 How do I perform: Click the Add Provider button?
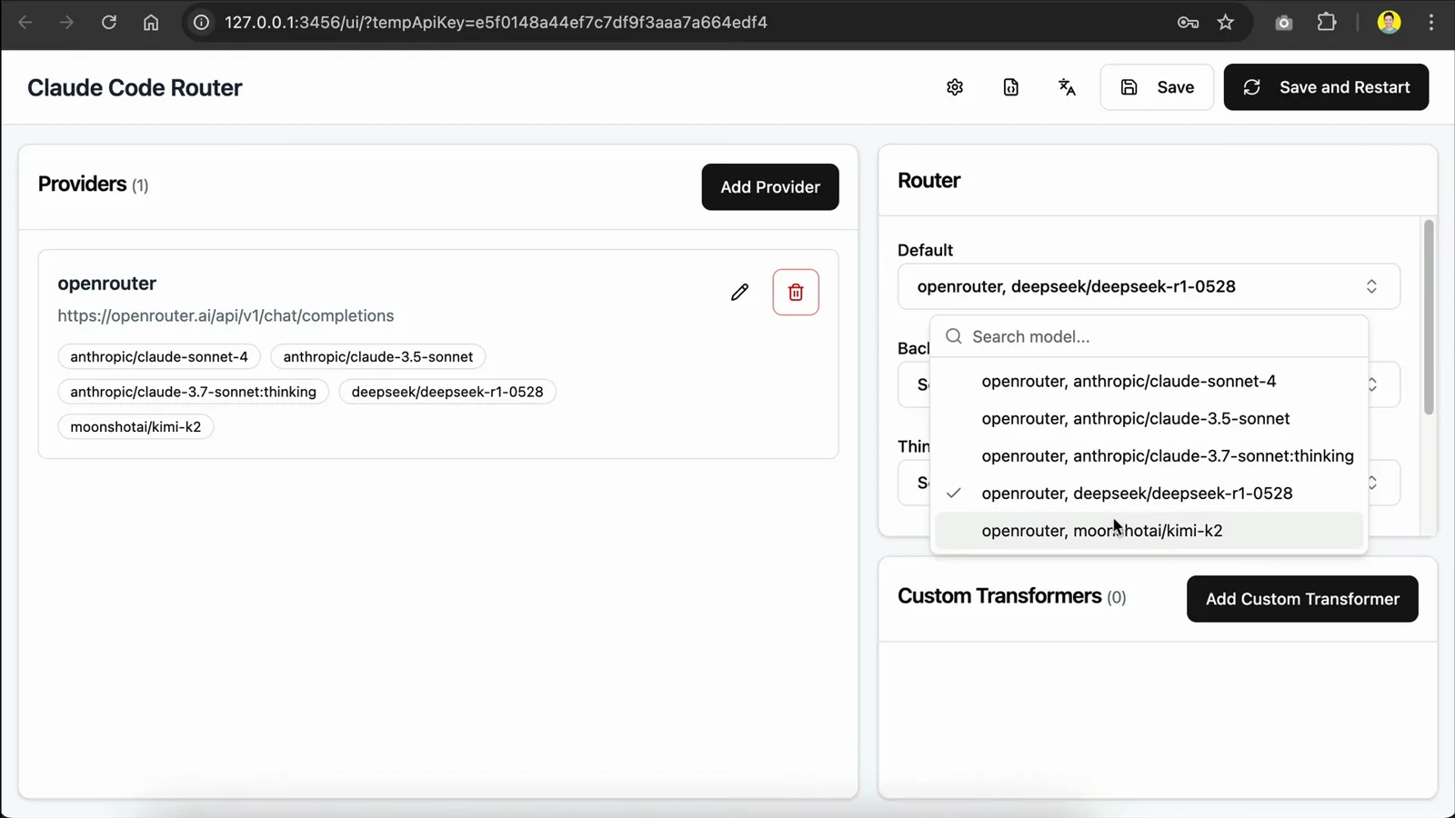point(770,187)
